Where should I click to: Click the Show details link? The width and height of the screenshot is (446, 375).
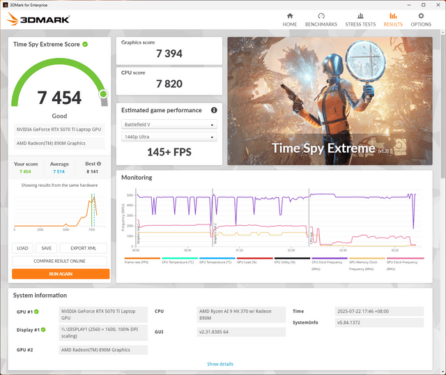[x=220, y=364]
